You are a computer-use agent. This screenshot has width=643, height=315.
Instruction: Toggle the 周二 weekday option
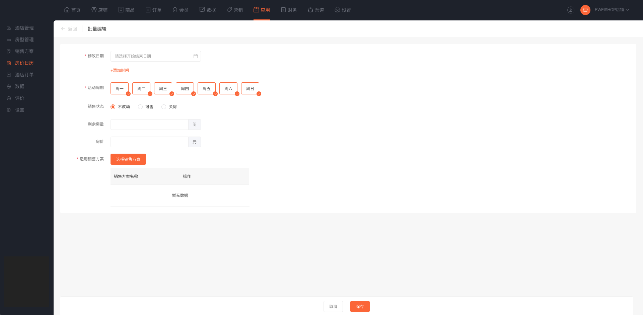141,88
